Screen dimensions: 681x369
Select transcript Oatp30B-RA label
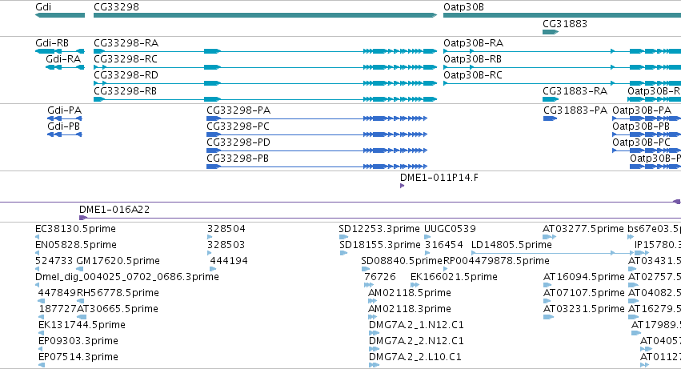tap(474, 43)
